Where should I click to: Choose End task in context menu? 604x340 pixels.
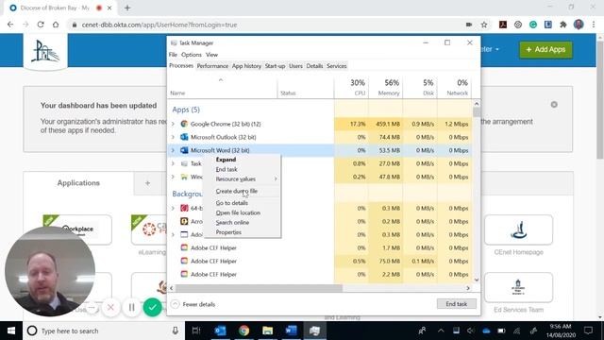(x=242, y=169)
